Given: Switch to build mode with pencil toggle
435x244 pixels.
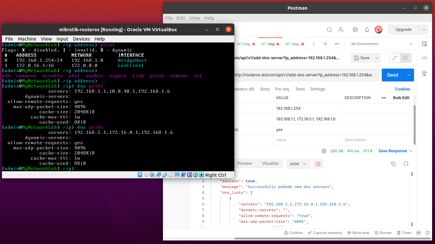Looking at the screenshot, I should click(x=395, y=58).
